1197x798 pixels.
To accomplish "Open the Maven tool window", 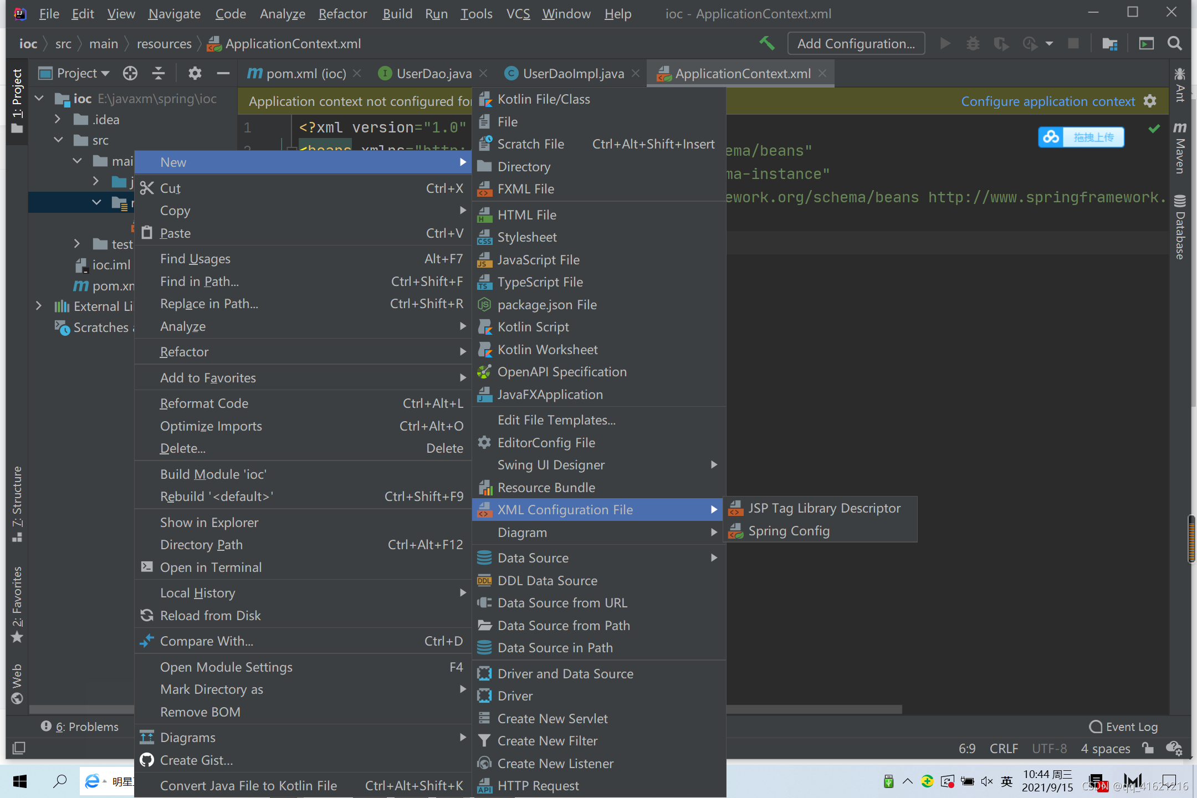I will 1180,149.
